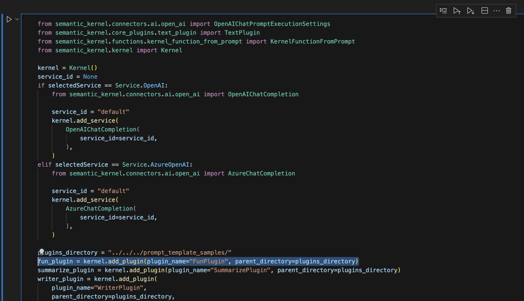Delete the cell with the trash icon
This screenshot has width=524, height=301.
coord(509,11)
